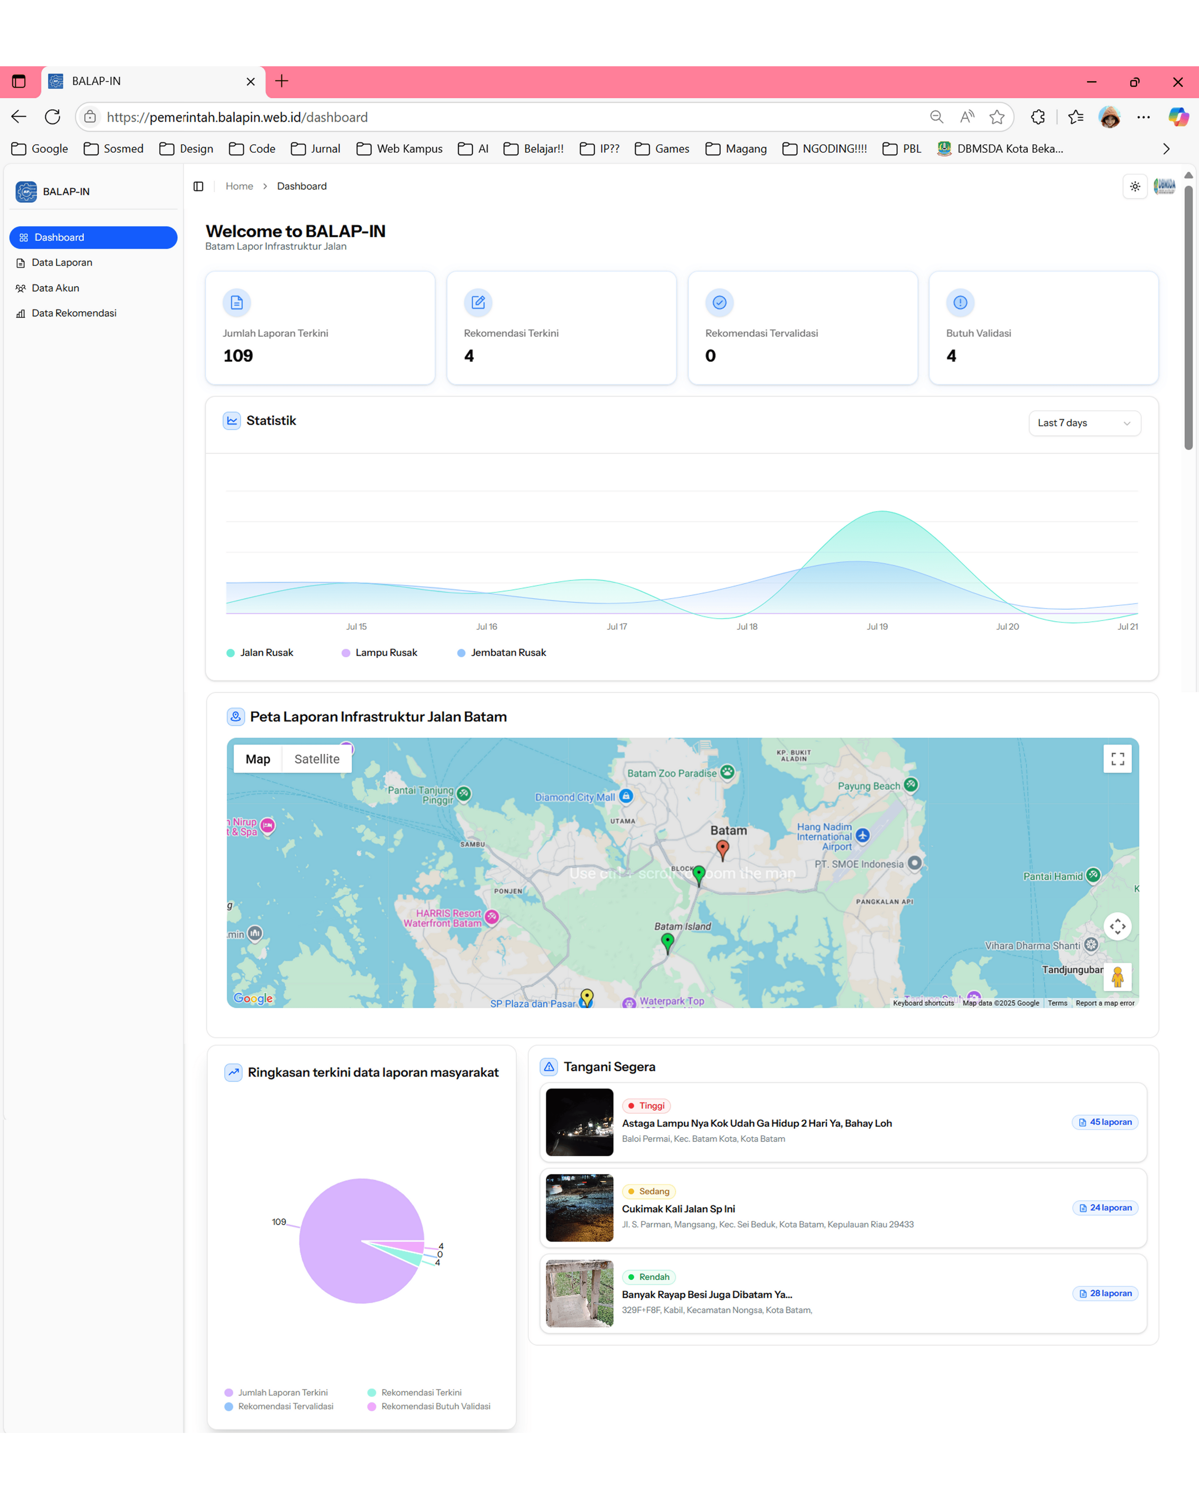
Task: Refresh the browser page
Action: (x=53, y=117)
